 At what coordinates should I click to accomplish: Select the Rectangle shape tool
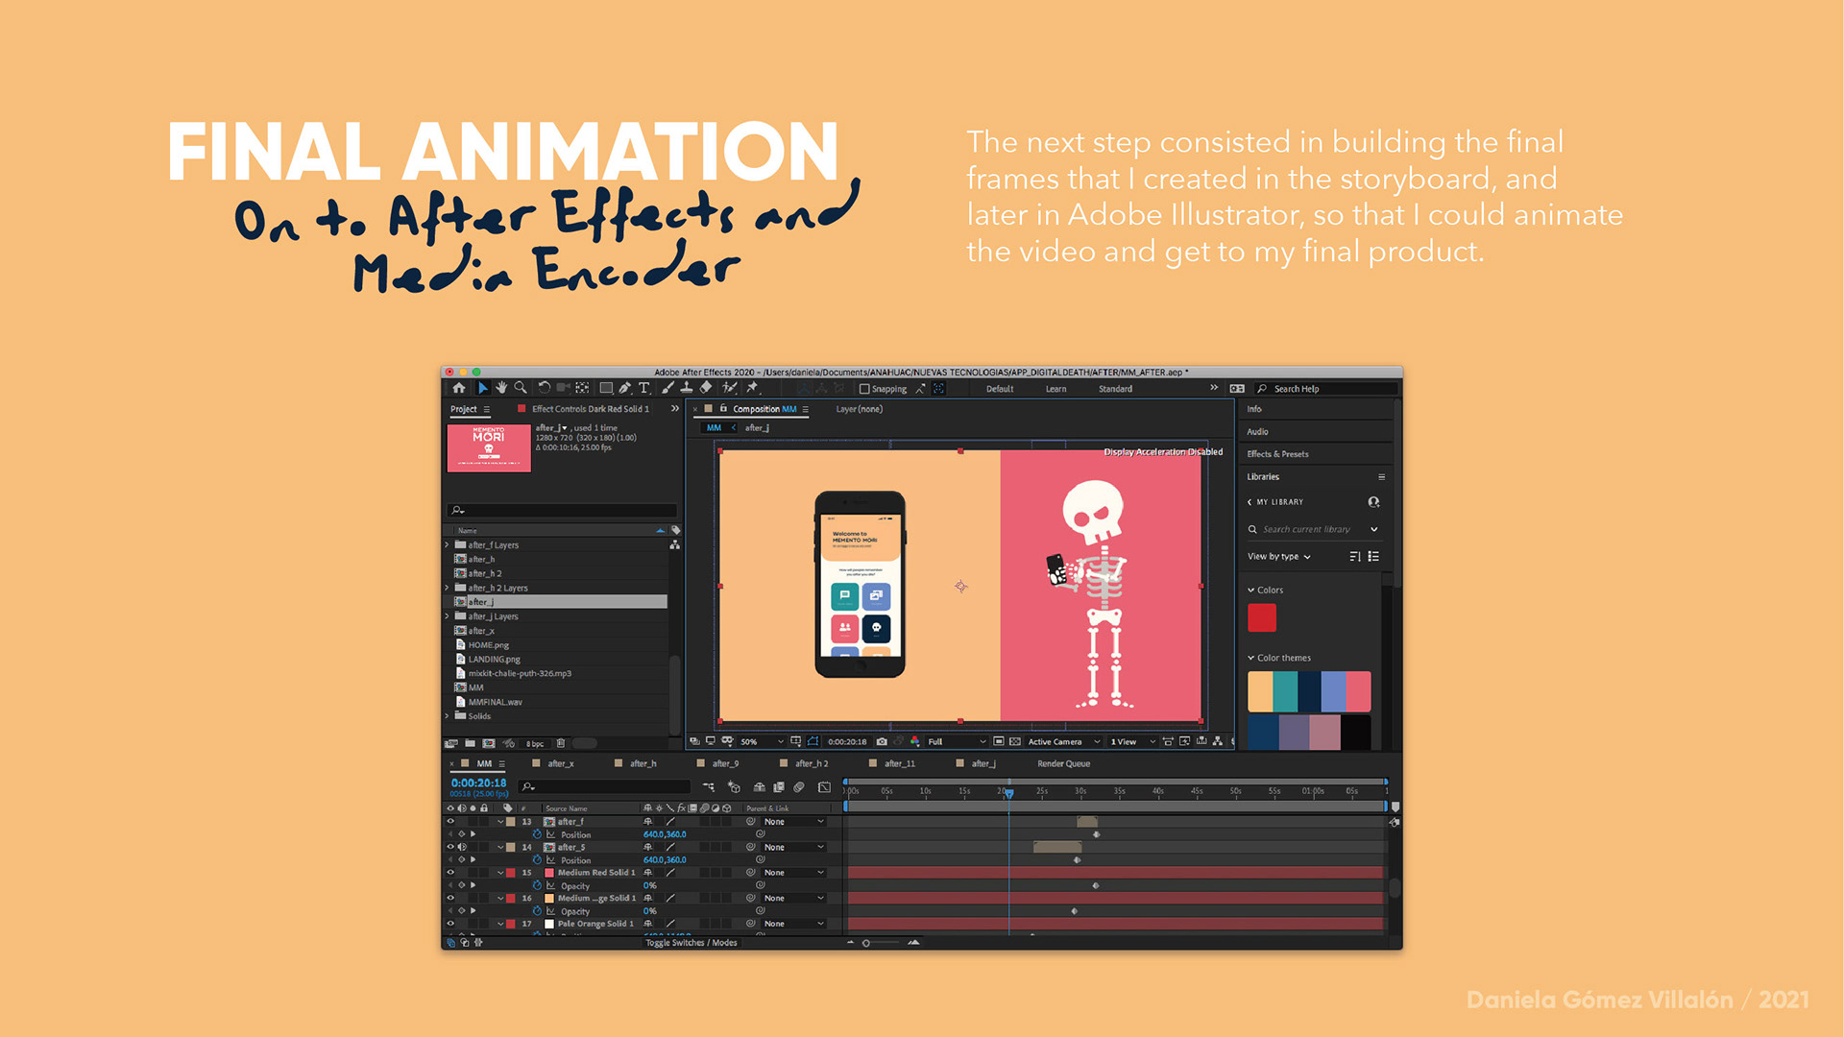tap(606, 388)
